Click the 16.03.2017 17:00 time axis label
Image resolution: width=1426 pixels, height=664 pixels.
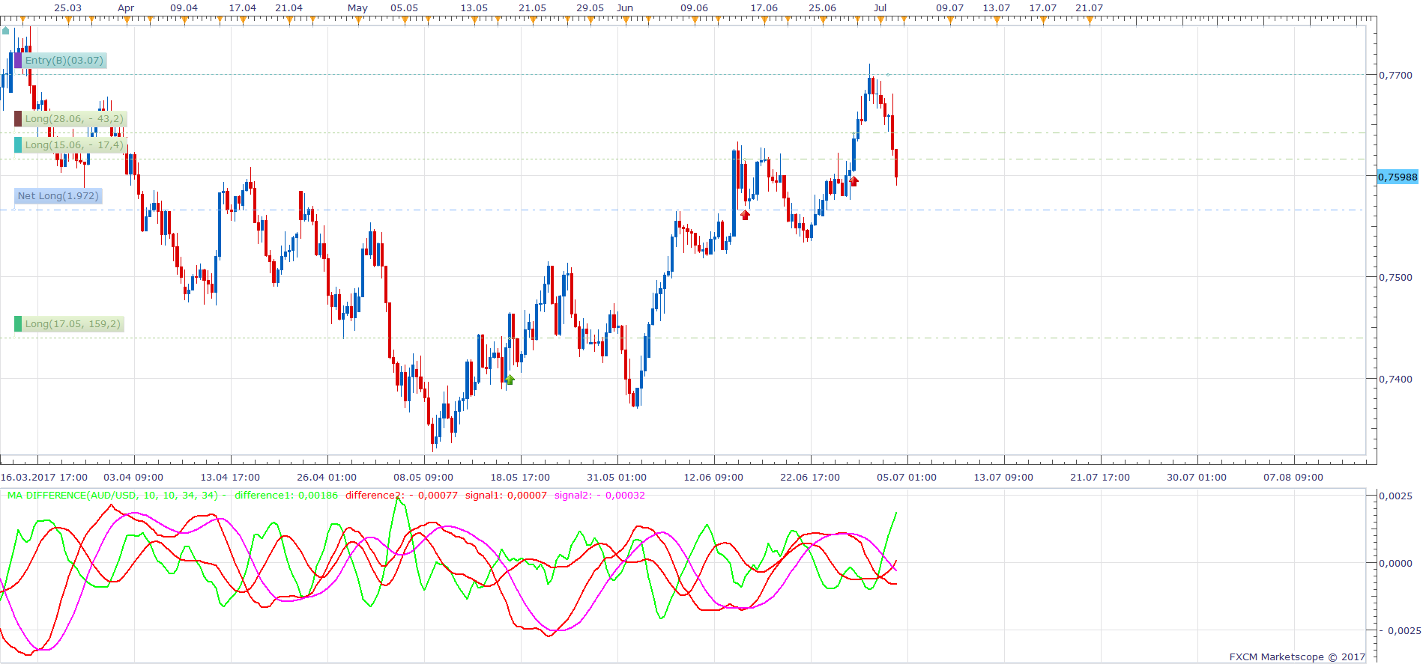point(44,478)
